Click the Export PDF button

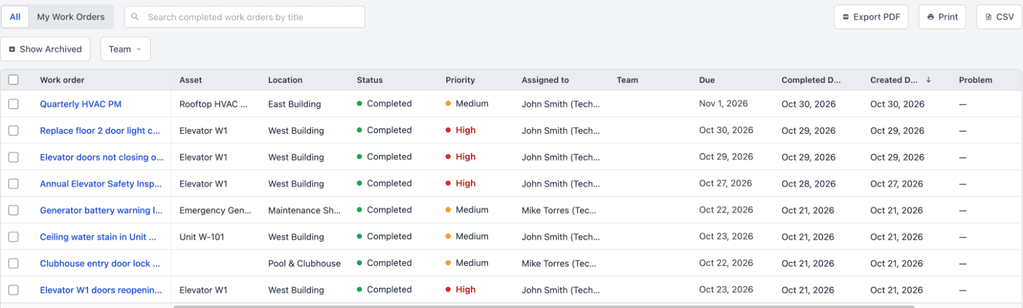[x=871, y=17]
